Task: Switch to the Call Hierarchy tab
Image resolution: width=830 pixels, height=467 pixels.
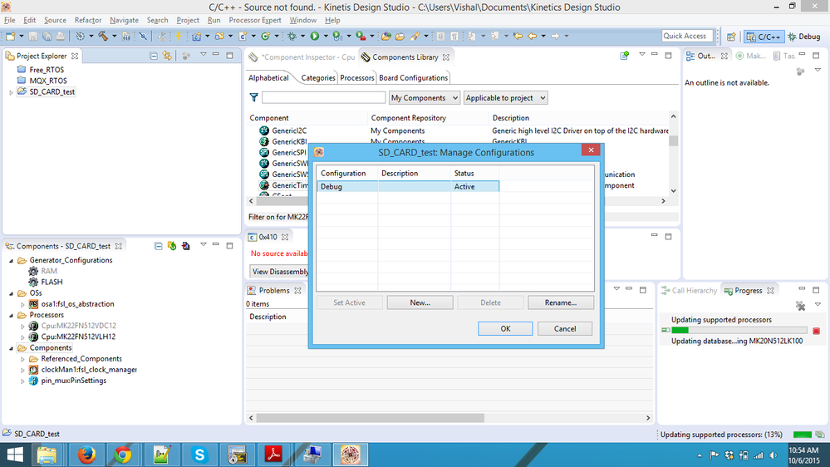Action: coord(689,291)
